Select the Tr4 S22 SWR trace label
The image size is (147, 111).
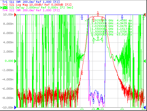click(31, 10)
